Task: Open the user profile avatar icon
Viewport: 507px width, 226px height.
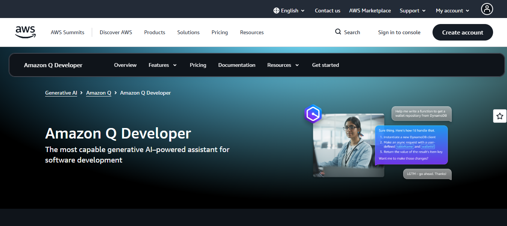Action: [x=487, y=9]
